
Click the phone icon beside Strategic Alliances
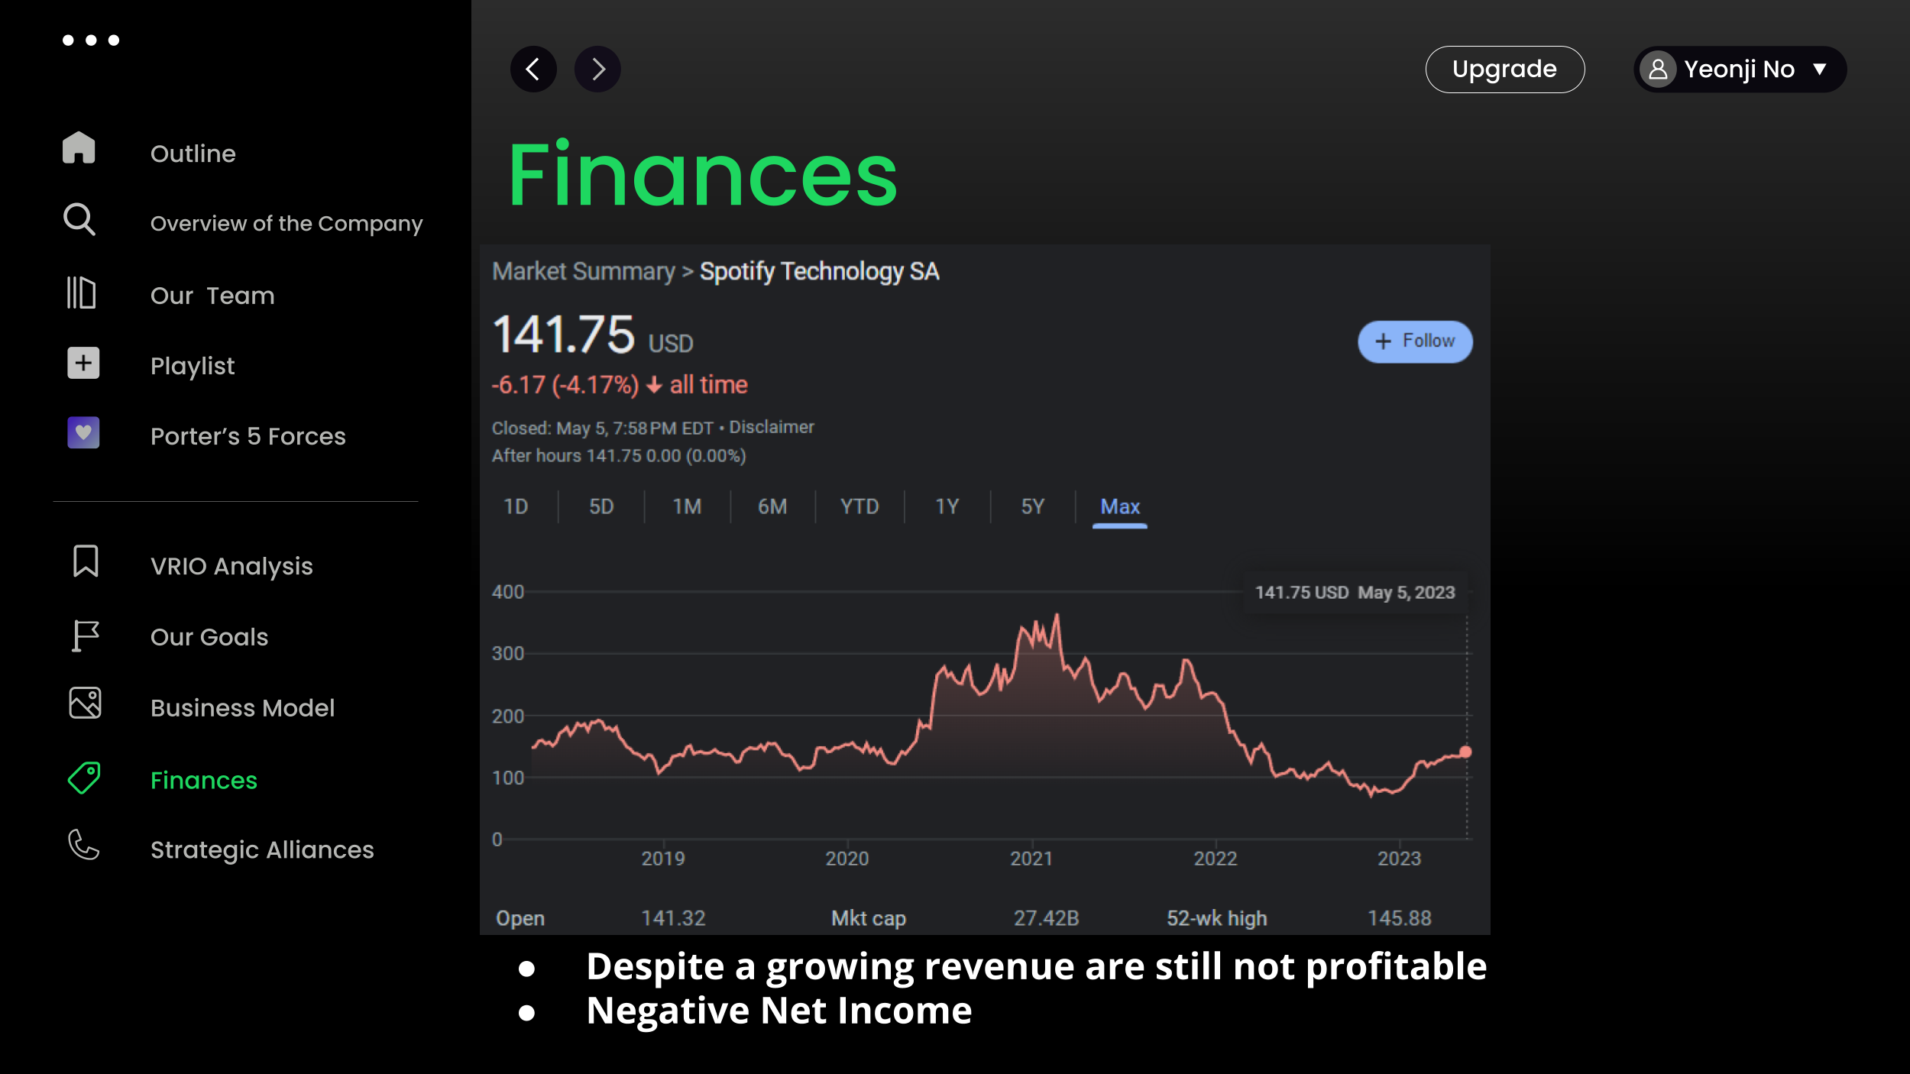point(84,845)
